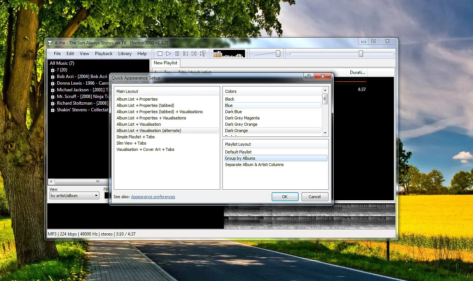Switch to the New Playlist tab
Viewport: 473px width, 281px height.
pyautogui.click(x=165, y=63)
